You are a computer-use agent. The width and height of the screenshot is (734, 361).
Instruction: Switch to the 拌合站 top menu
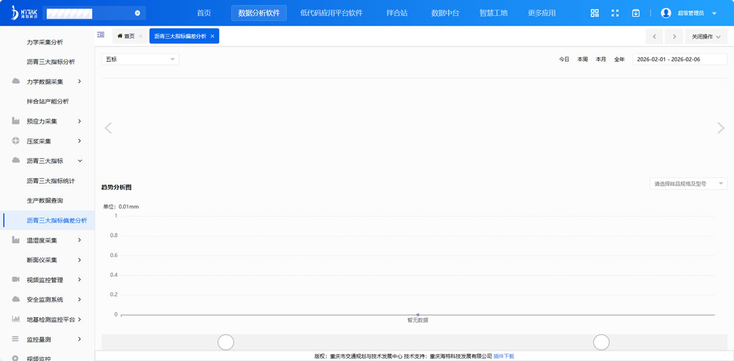tap(397, 13)
